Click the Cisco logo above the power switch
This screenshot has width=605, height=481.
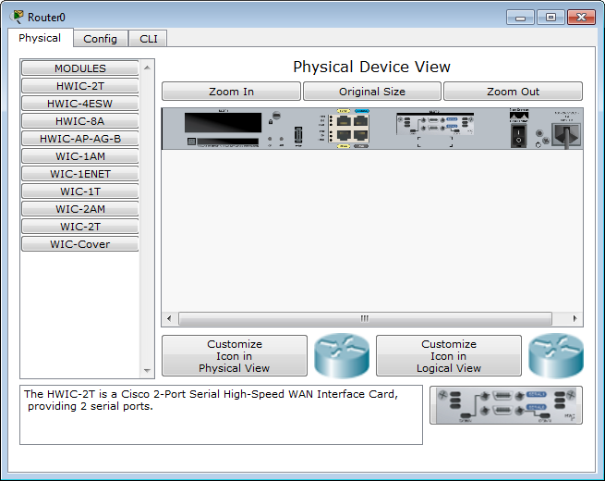(x=519, y=115)
